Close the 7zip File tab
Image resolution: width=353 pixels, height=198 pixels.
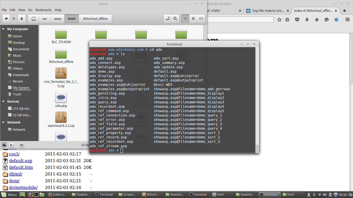point(288,11)
